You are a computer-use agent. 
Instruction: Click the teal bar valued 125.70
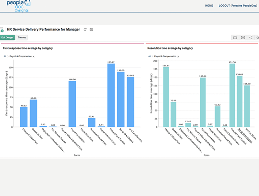pyautogui.click(x=247, y=106)
